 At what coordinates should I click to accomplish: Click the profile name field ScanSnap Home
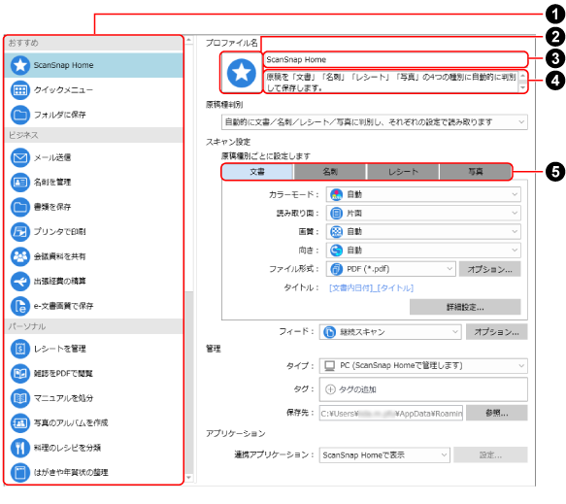click(x=395, y=59)
